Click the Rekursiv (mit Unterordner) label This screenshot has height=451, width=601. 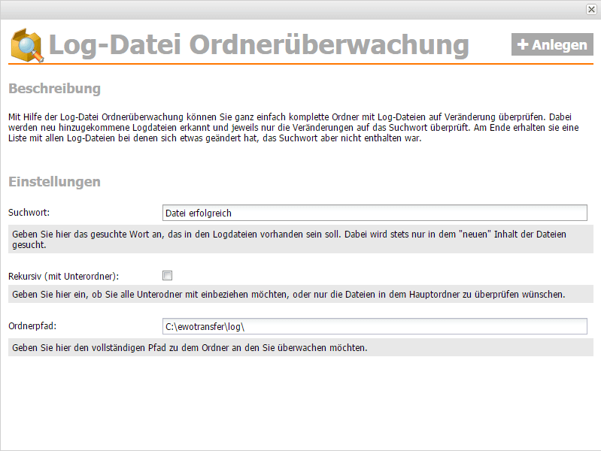click(64, 276)
